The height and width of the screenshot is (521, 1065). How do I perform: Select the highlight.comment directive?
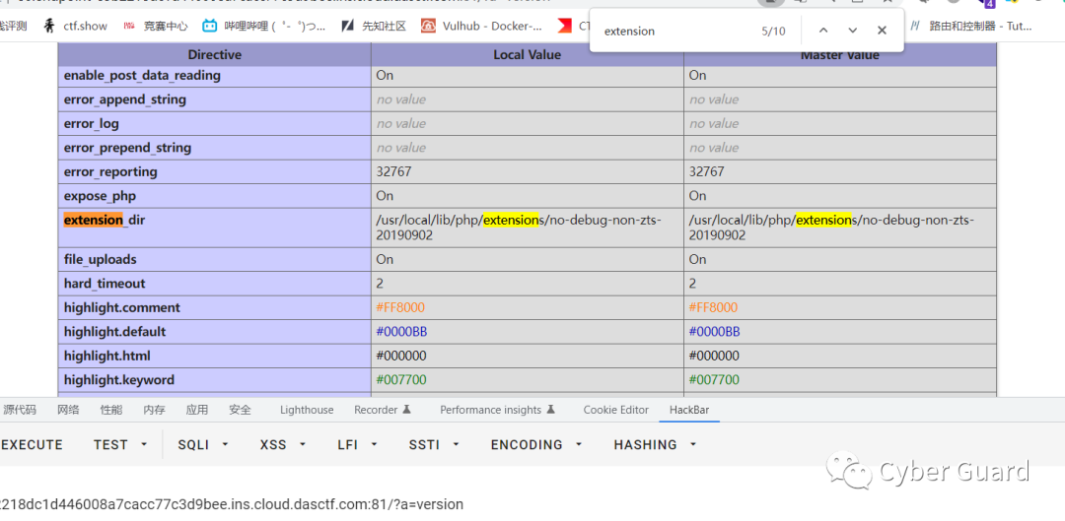click(x=215, y=308)
